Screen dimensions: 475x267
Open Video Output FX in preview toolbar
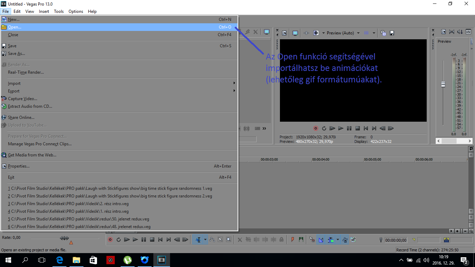[x=306, y=33]
